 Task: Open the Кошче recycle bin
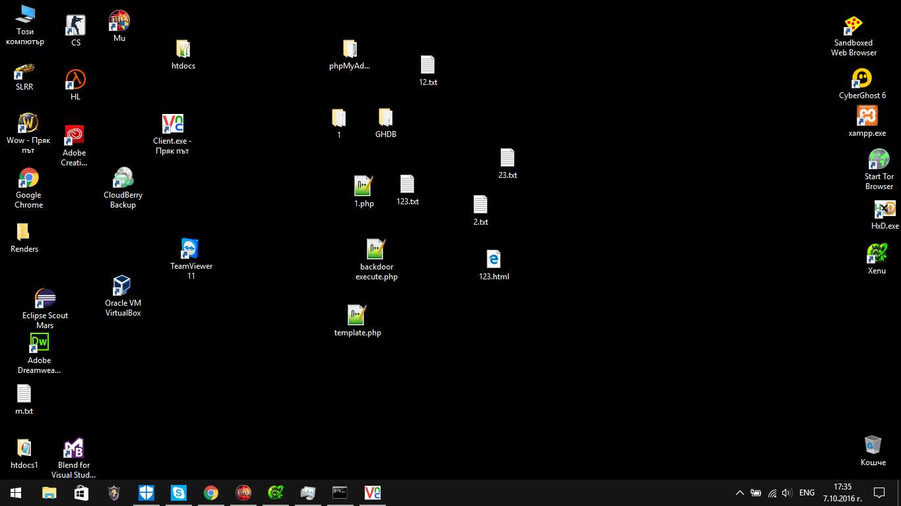pyautogui.click(x=873, y=451)
